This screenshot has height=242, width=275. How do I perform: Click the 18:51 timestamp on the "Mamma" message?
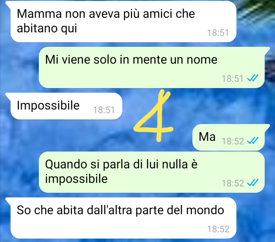(218, 33)
